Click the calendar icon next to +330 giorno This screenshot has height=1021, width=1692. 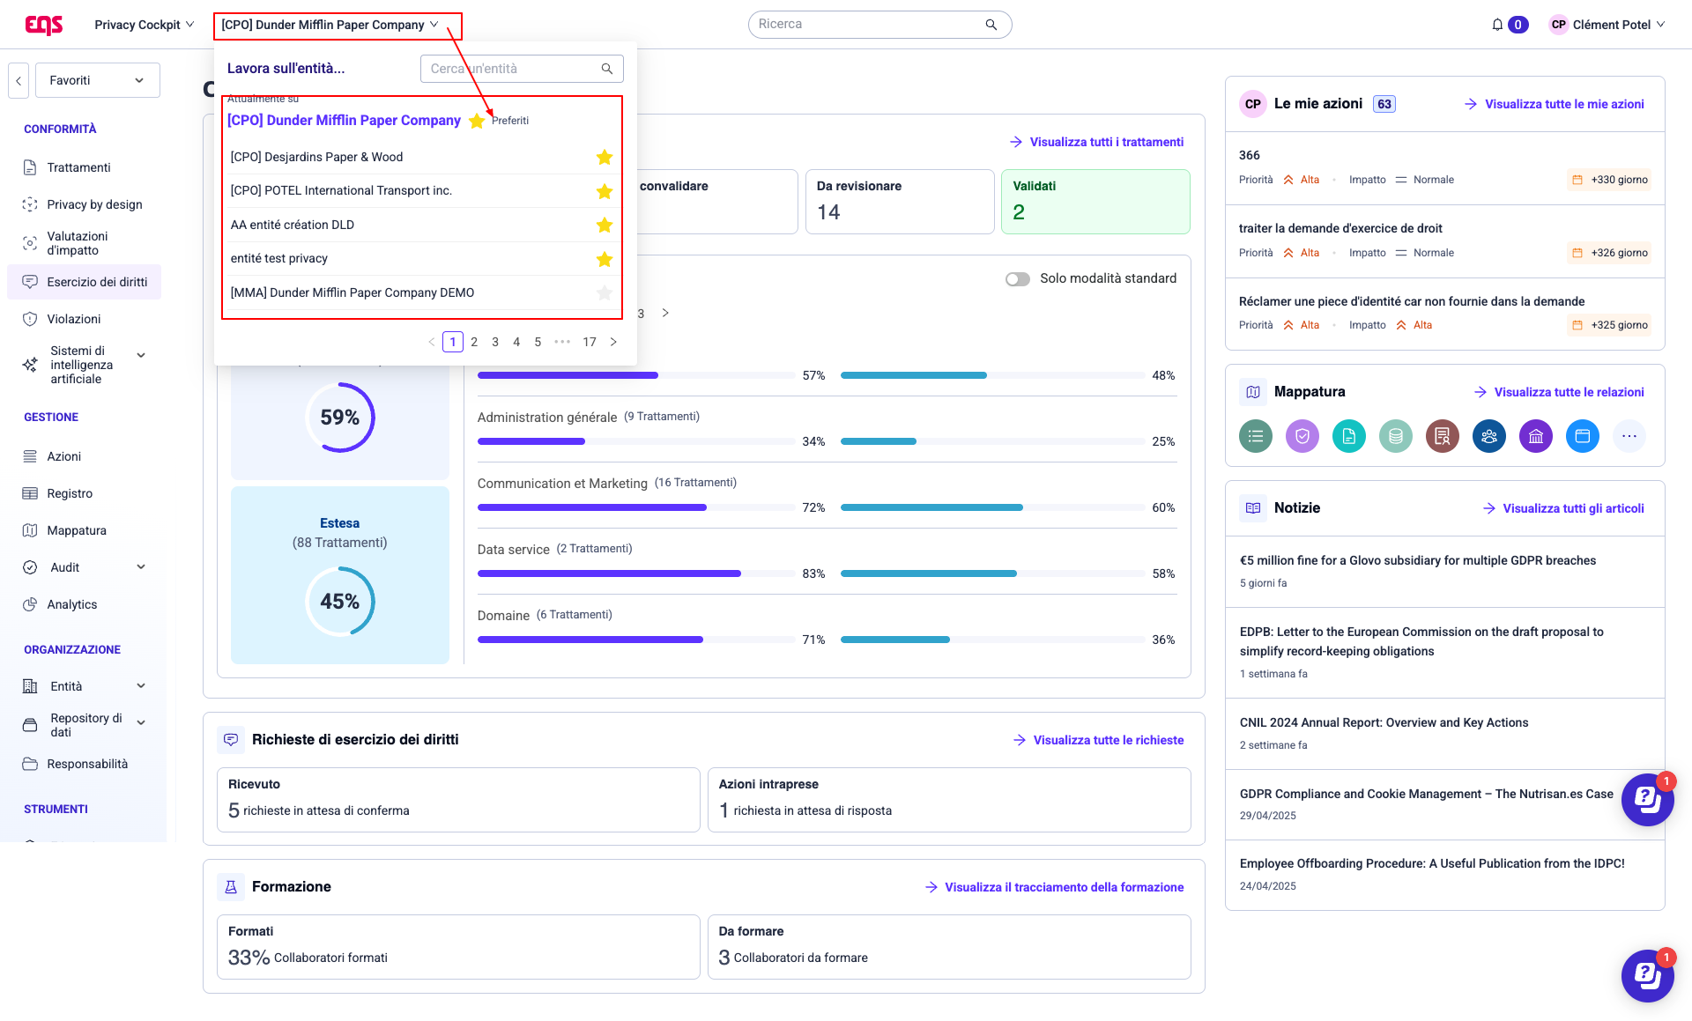click(x=1577, y=180)
